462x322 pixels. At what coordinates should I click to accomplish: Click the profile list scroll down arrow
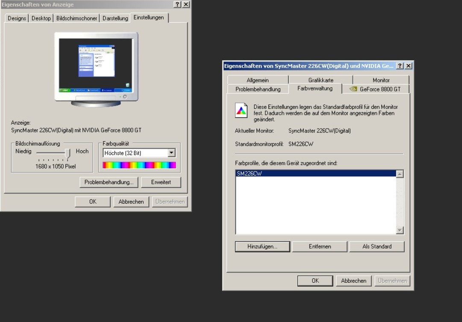[x=400, y=231]
